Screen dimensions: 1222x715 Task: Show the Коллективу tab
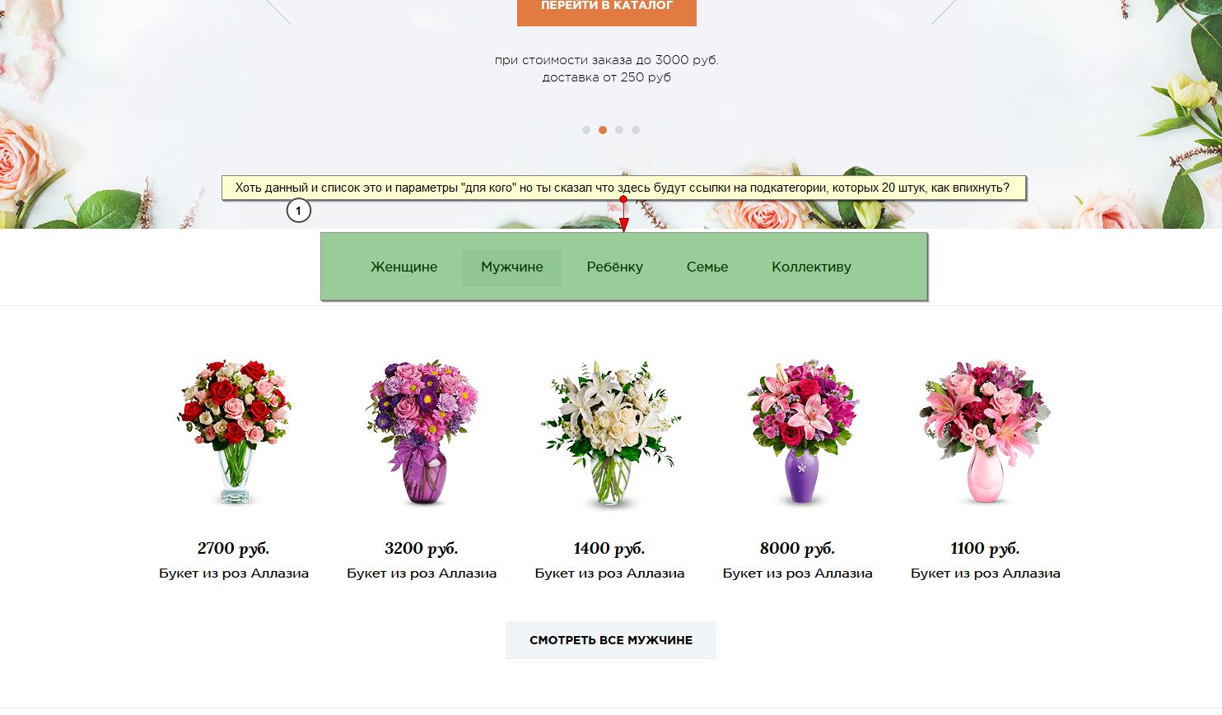point(811,267)
